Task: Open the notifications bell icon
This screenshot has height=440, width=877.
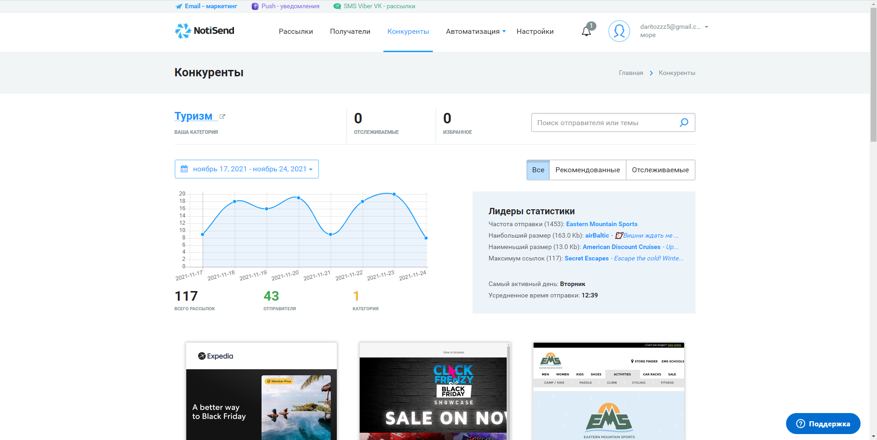Action: (586, 31)
